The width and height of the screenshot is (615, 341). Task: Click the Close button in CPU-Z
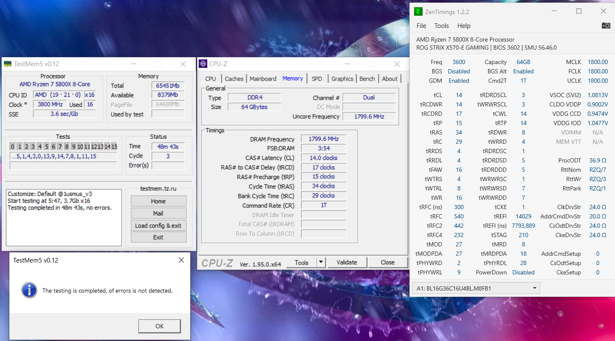[x=388, y=263]
